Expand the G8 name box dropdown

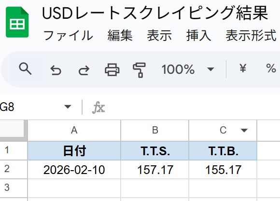pyautogui.click(x=68, y=107)
